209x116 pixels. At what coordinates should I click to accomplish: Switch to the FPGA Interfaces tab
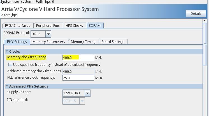pos(18,25)
